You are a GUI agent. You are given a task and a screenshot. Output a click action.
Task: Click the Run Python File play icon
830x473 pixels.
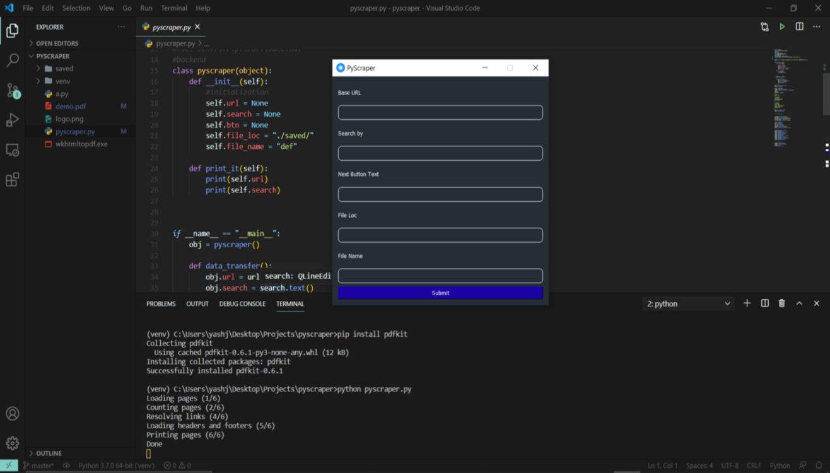[x=782, y=27]
